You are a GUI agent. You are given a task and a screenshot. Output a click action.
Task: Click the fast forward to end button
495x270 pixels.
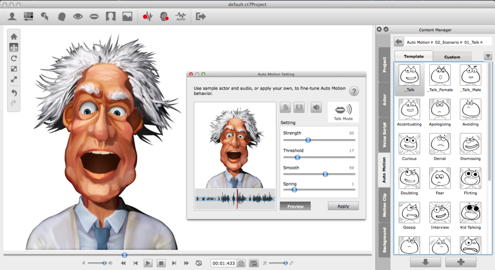(x=186, y=263)
